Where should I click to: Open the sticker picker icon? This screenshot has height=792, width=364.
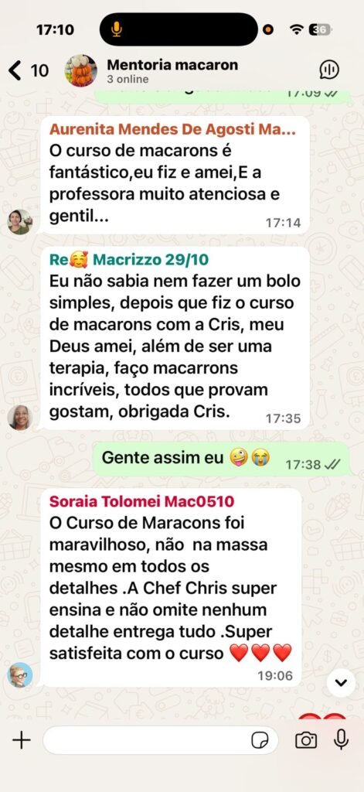pyautogui.click(x=260, y=740)
